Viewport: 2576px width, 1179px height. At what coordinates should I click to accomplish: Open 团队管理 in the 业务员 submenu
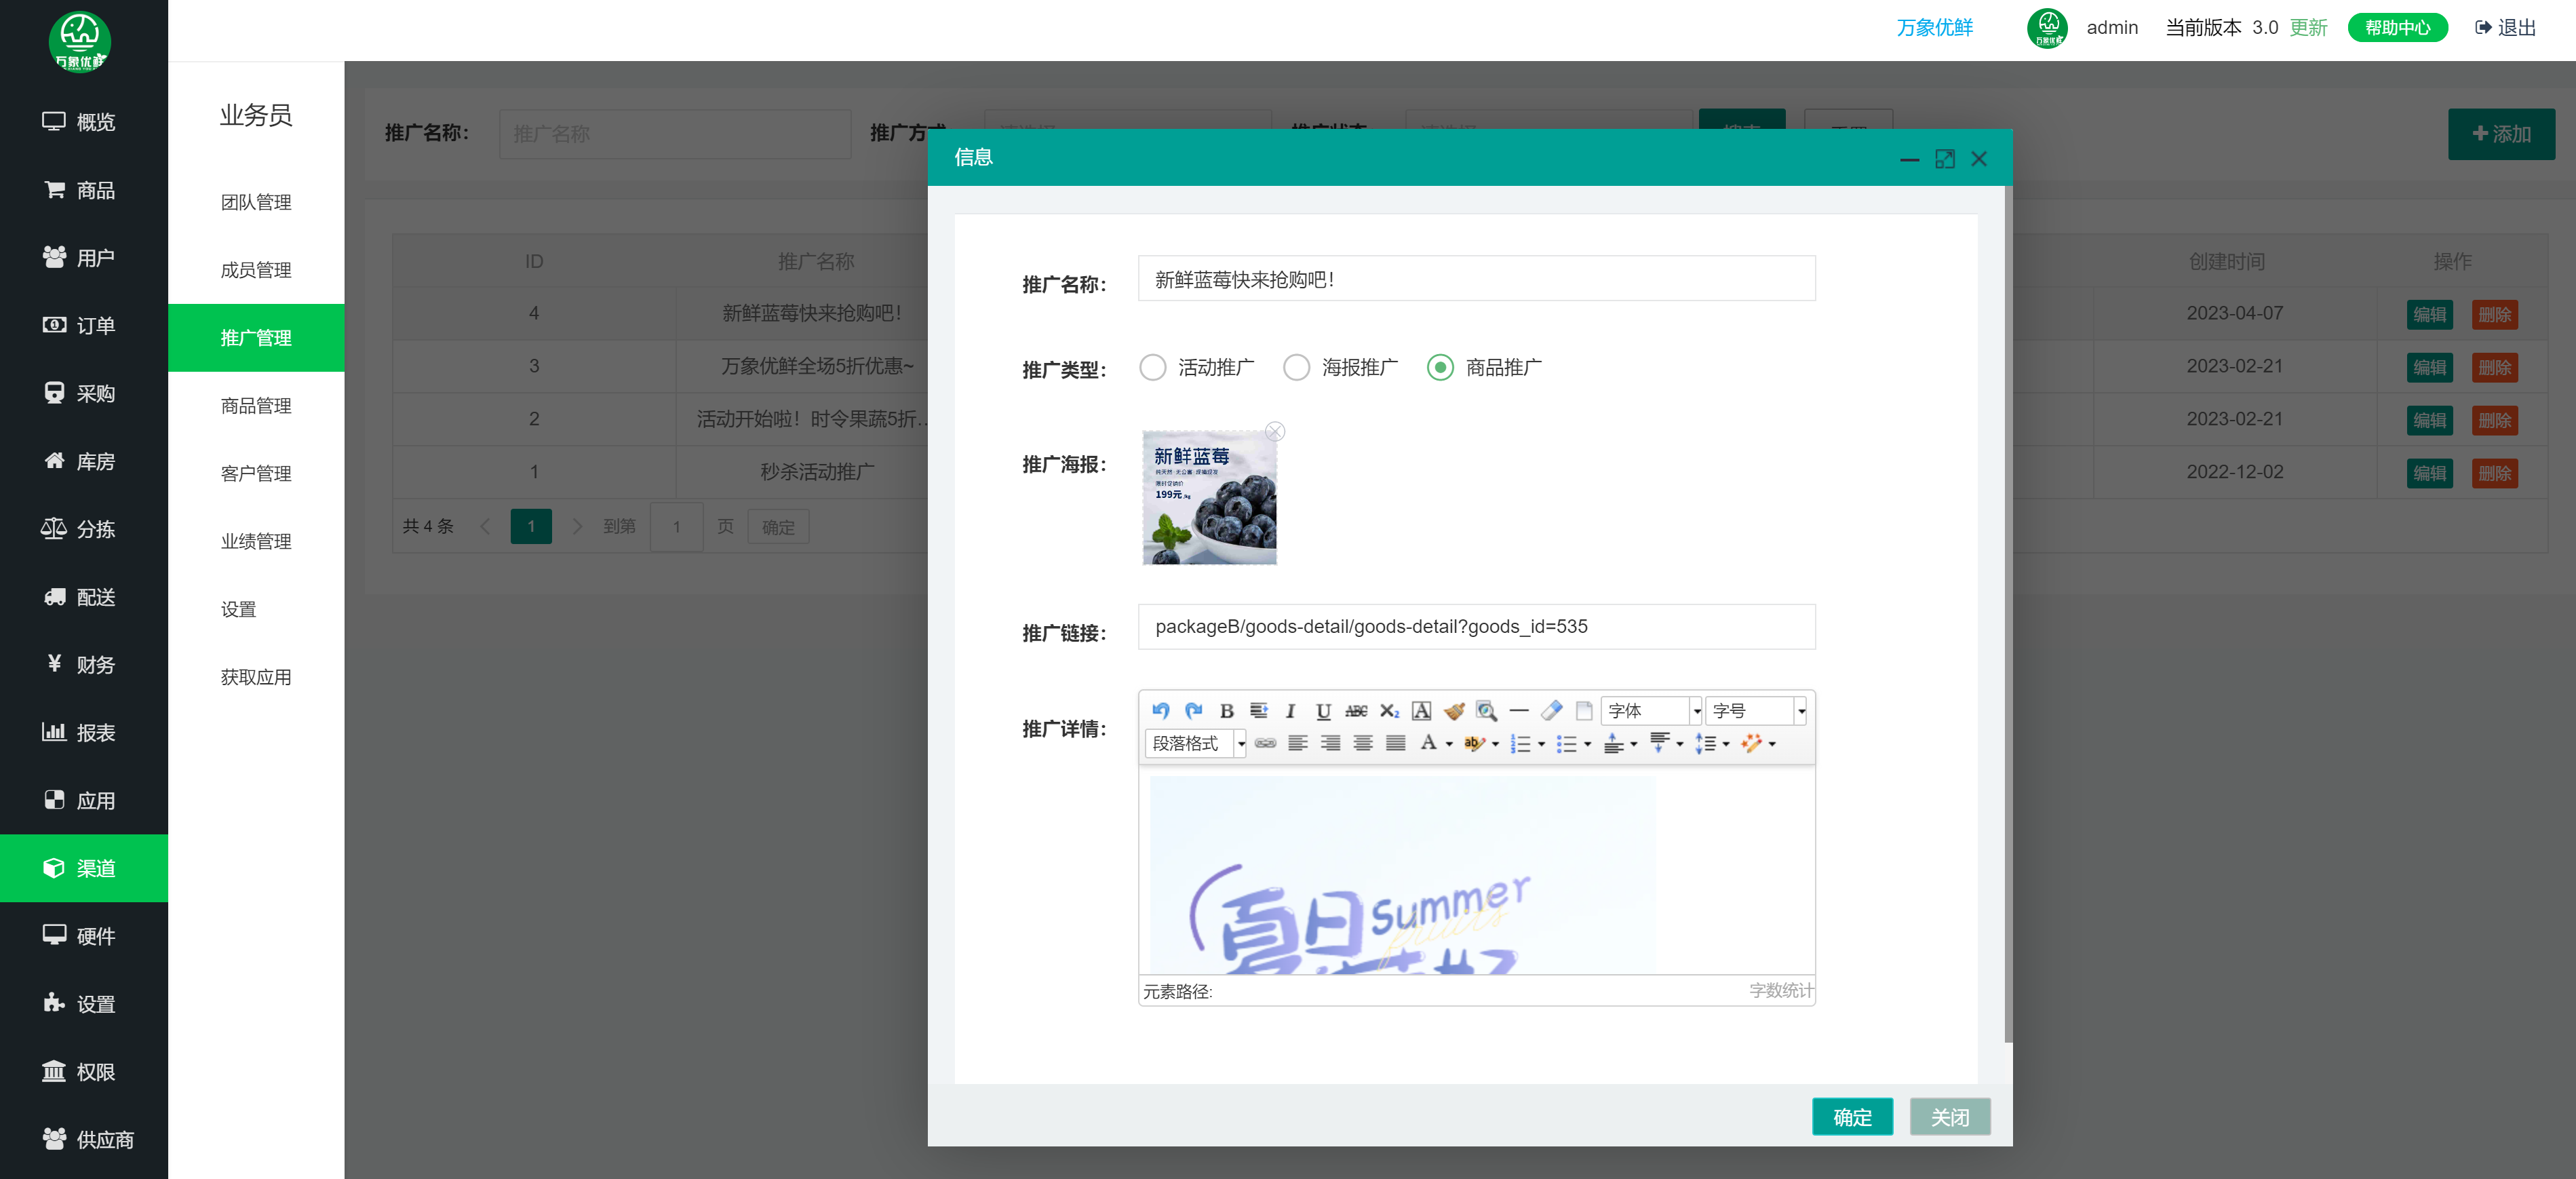tap(256, 202)
